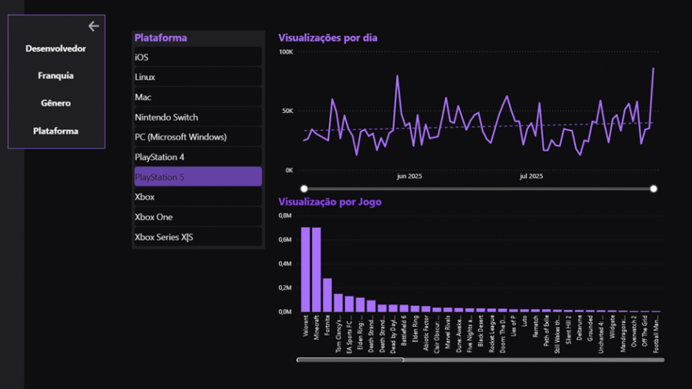The image size is (692, 389).
Task: Select Xbox Series X|S platform
Action: pyautogui.click(x=198, y=237)
